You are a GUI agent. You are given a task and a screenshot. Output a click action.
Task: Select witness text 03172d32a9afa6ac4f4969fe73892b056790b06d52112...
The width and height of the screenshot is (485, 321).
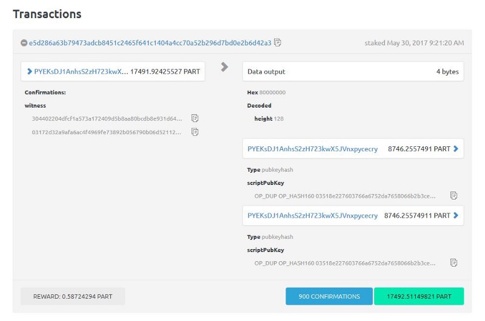pos(107,132)
